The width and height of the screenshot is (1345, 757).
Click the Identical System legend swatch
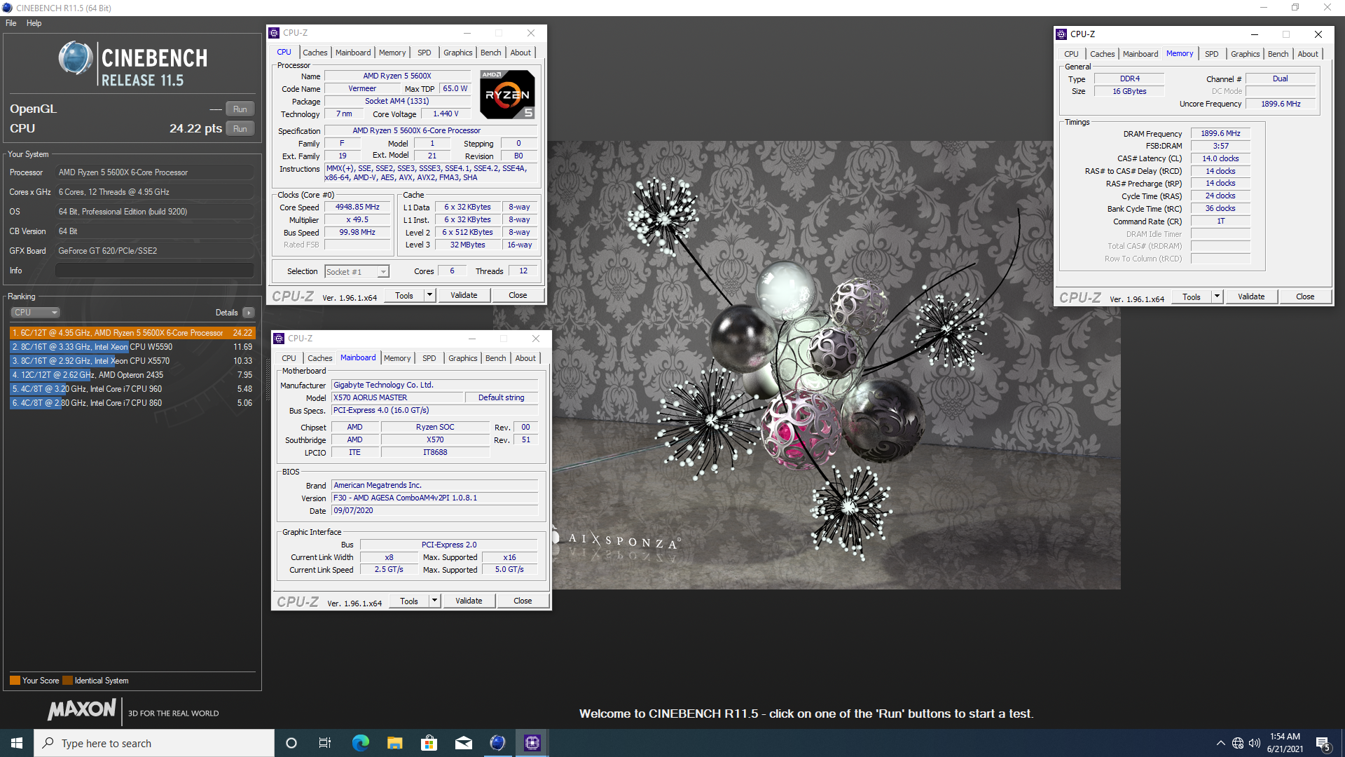pyautogui.click(x=67, y=681)
